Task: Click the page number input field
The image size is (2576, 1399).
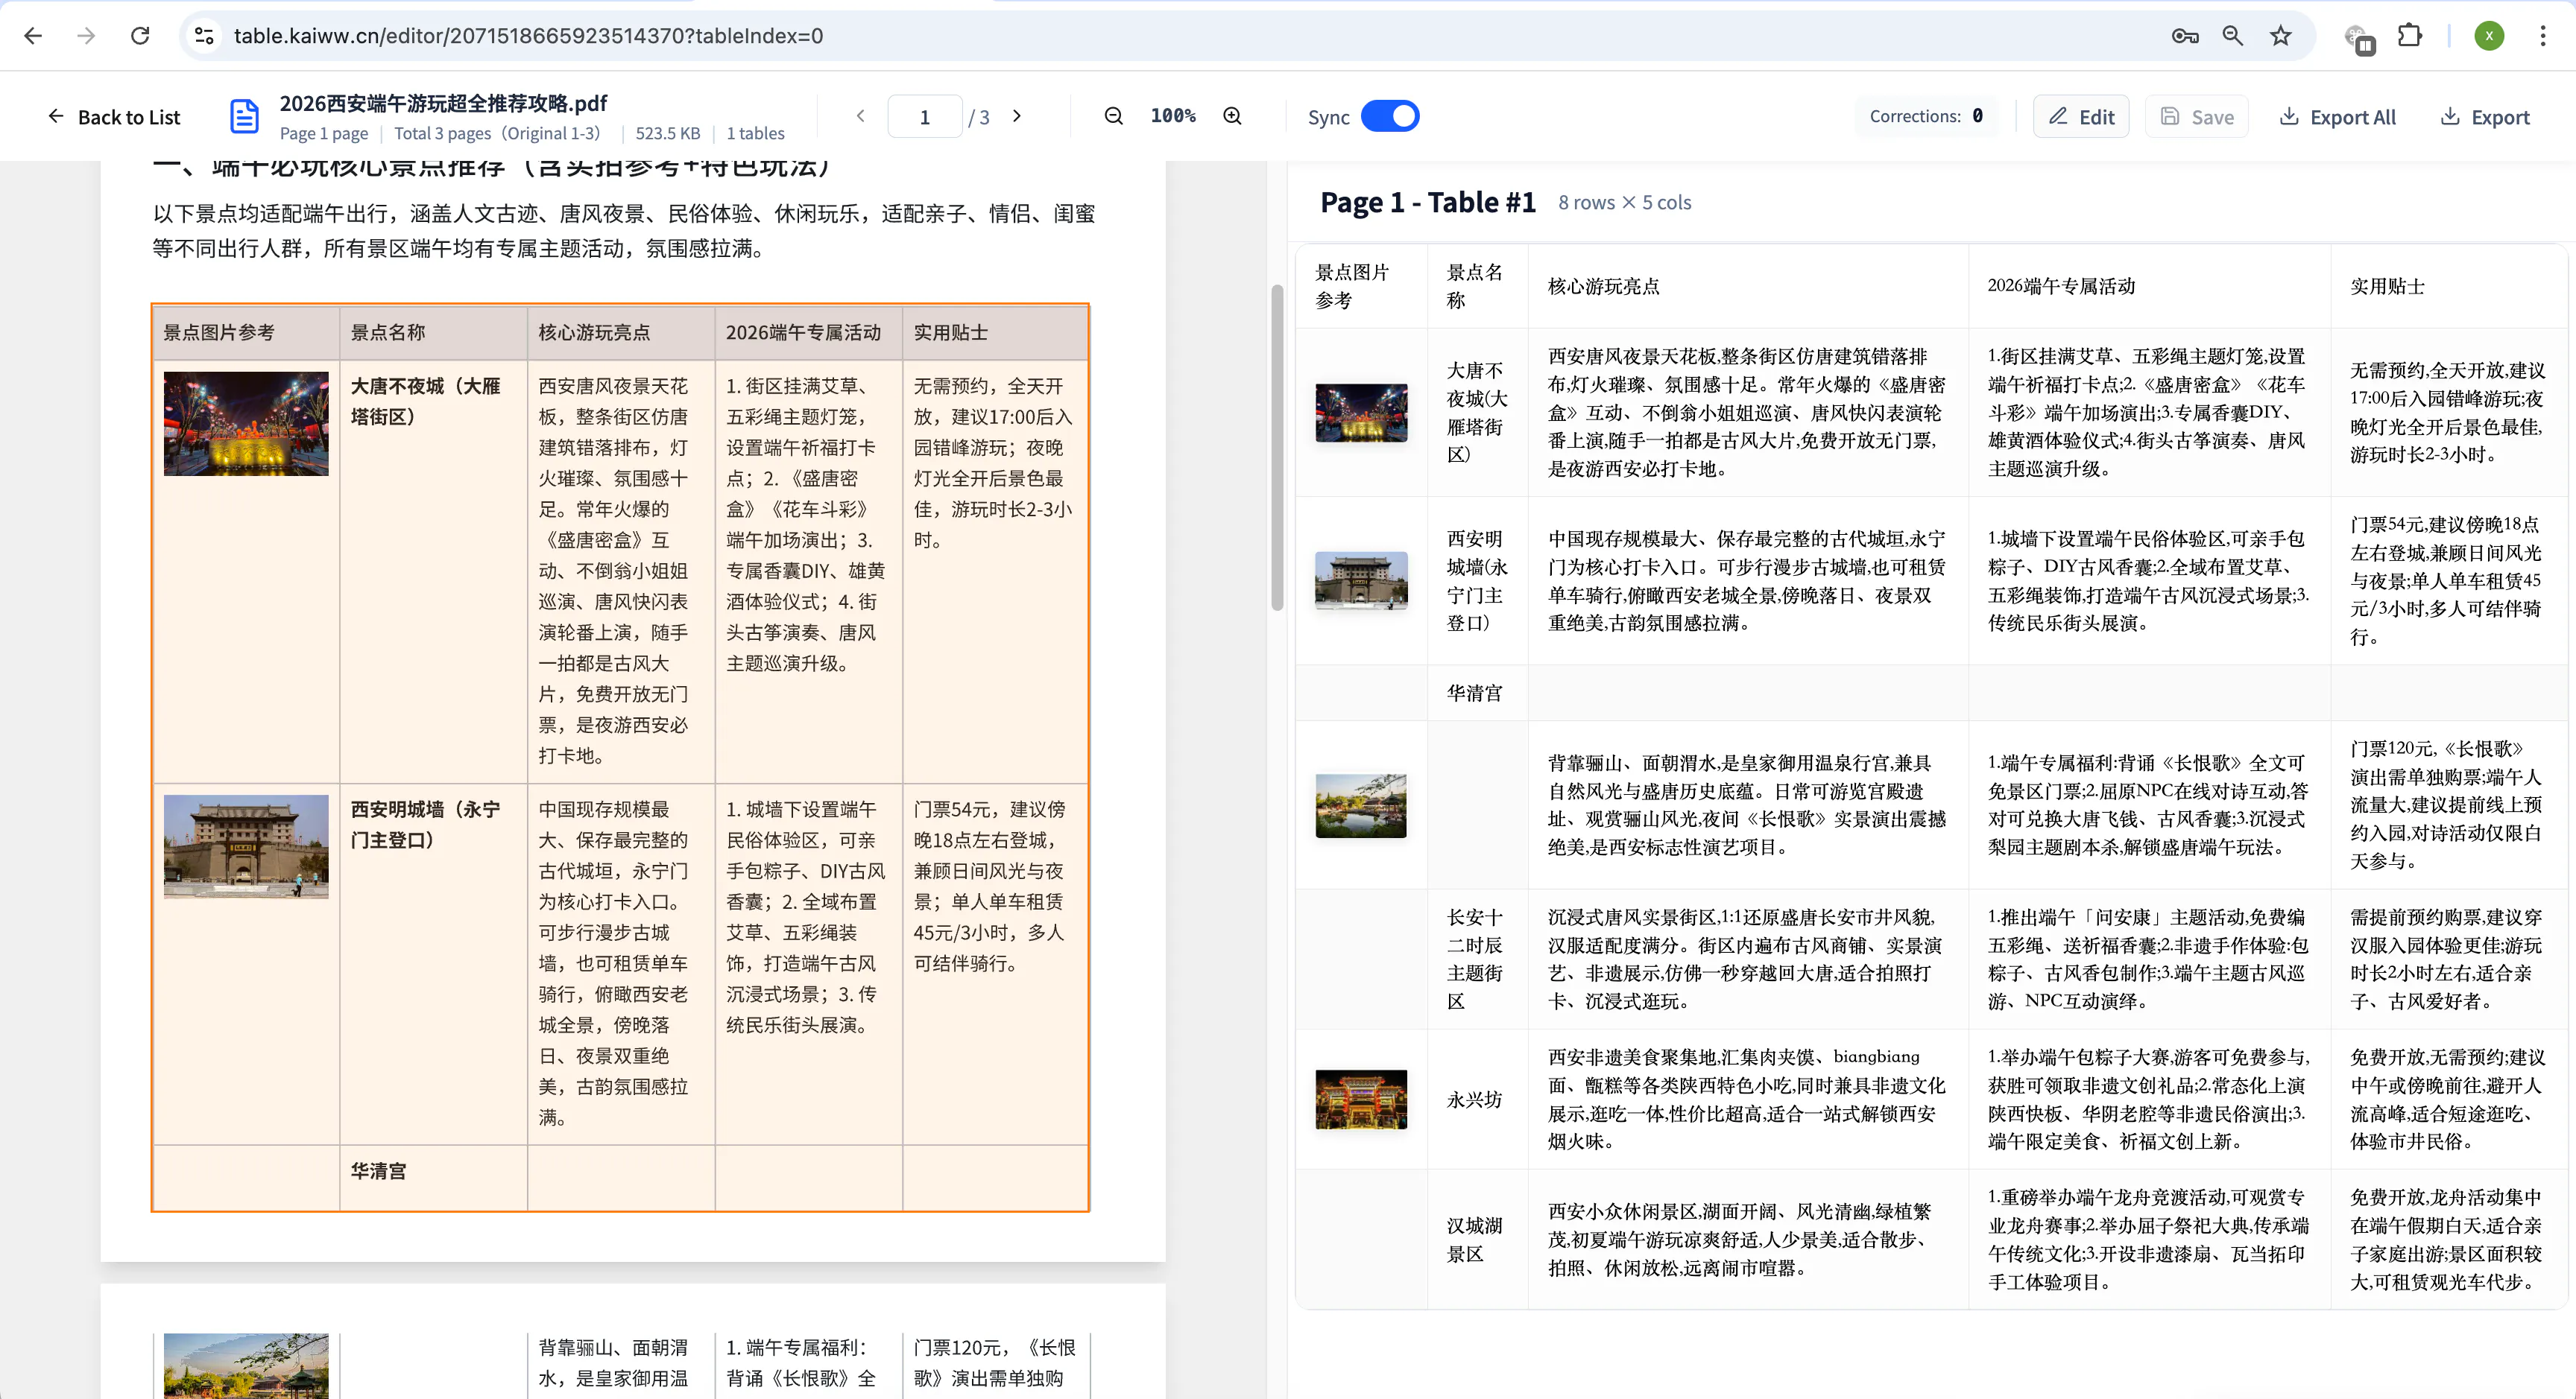Action: 925,117
